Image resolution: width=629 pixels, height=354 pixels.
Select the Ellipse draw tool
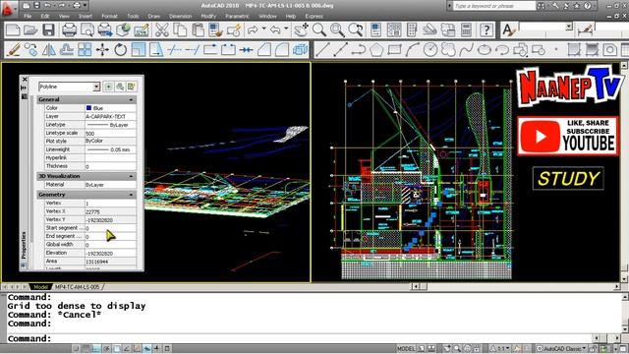pos(485,50)
